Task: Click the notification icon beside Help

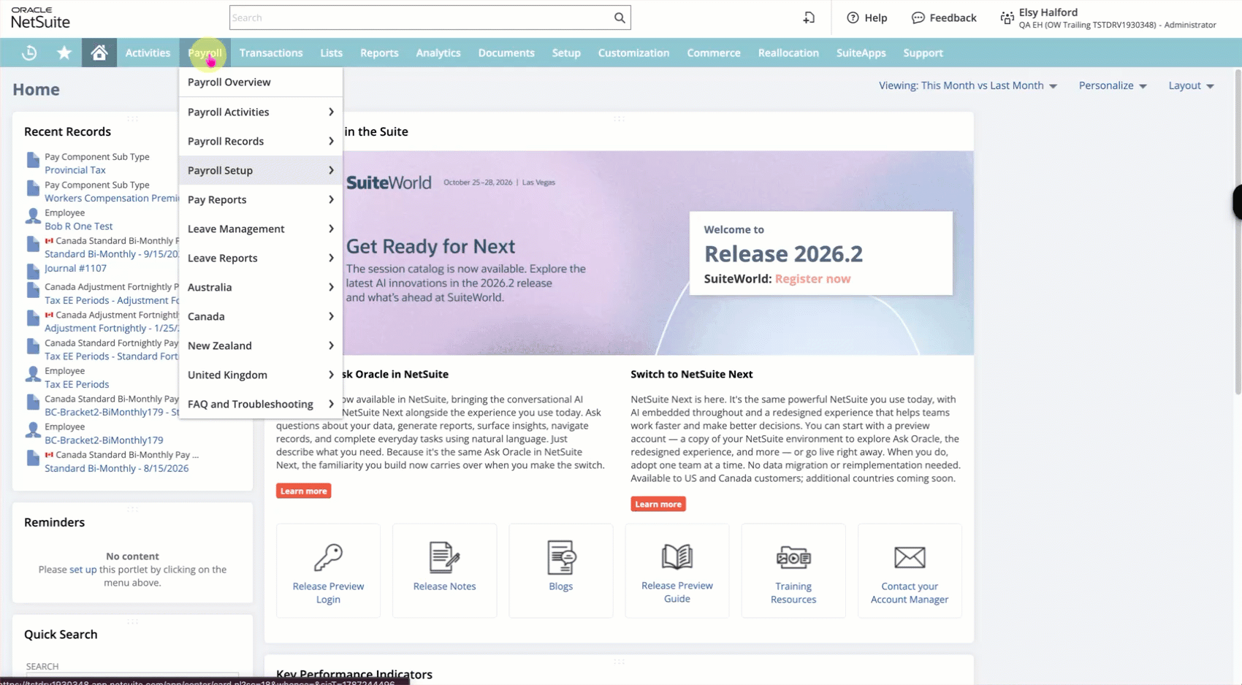Action: (x=809, y=18)
